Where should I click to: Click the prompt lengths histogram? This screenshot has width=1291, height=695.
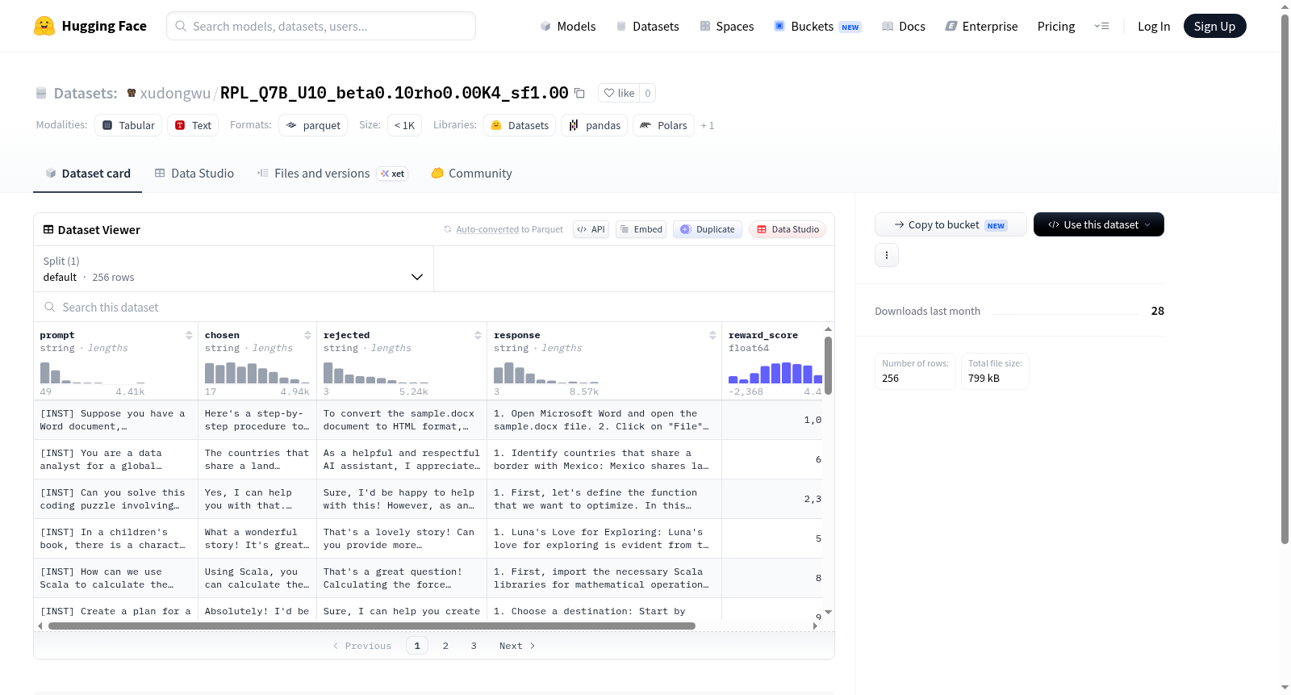(93, 372)
